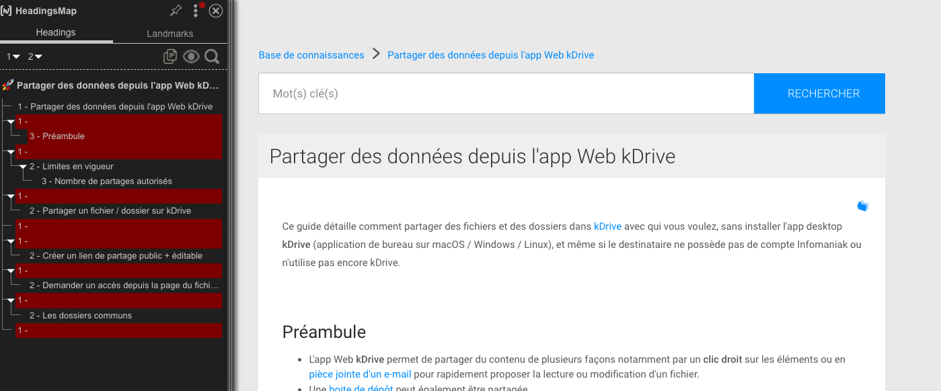Click the Mot(s) clé(s) search field
This screenshot has height=391, width=941.
pos(506,93)
